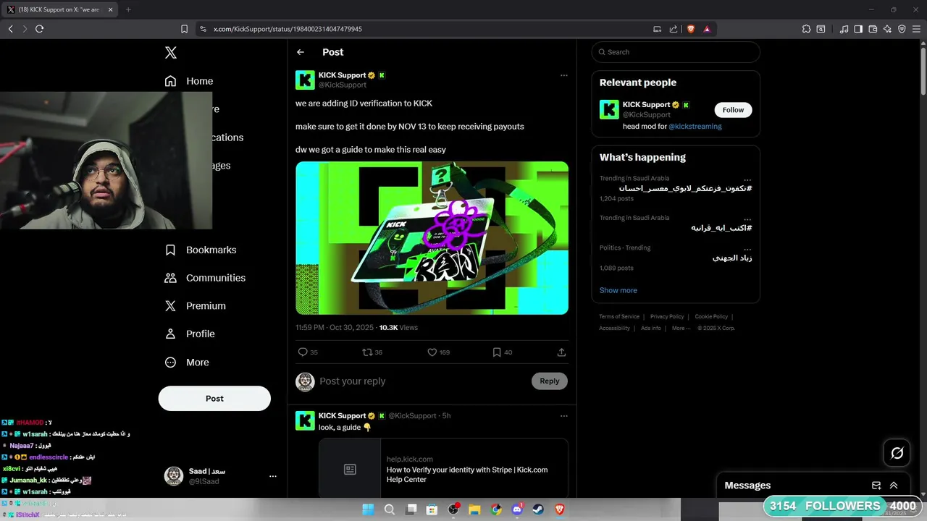Click the reply comment icon with 35
The height and width of the screenshot is (521, 927).
308,352
